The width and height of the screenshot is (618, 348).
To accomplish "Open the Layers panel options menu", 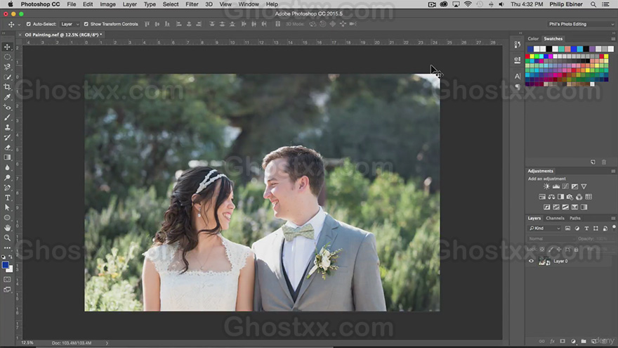I will point(613,218).
